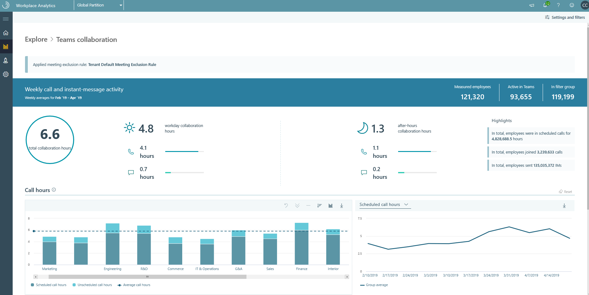Image resolution: width=589 pixels, height=295 pixels.
Task: Click the Reset button
Action: pos(566,192)
